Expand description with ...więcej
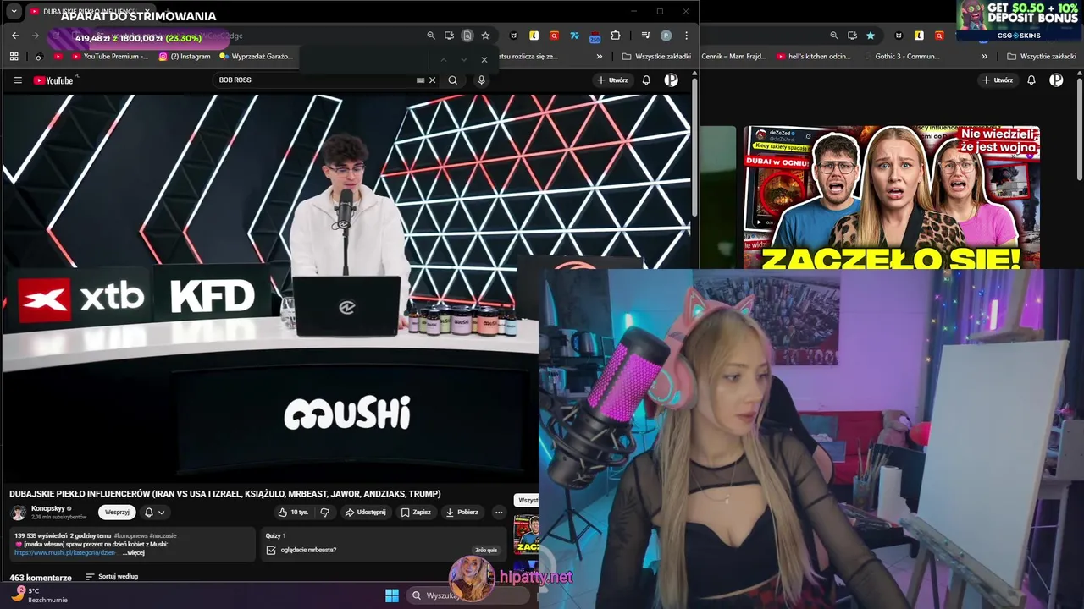Screen dimensions: 1084x609 [134, 553]
